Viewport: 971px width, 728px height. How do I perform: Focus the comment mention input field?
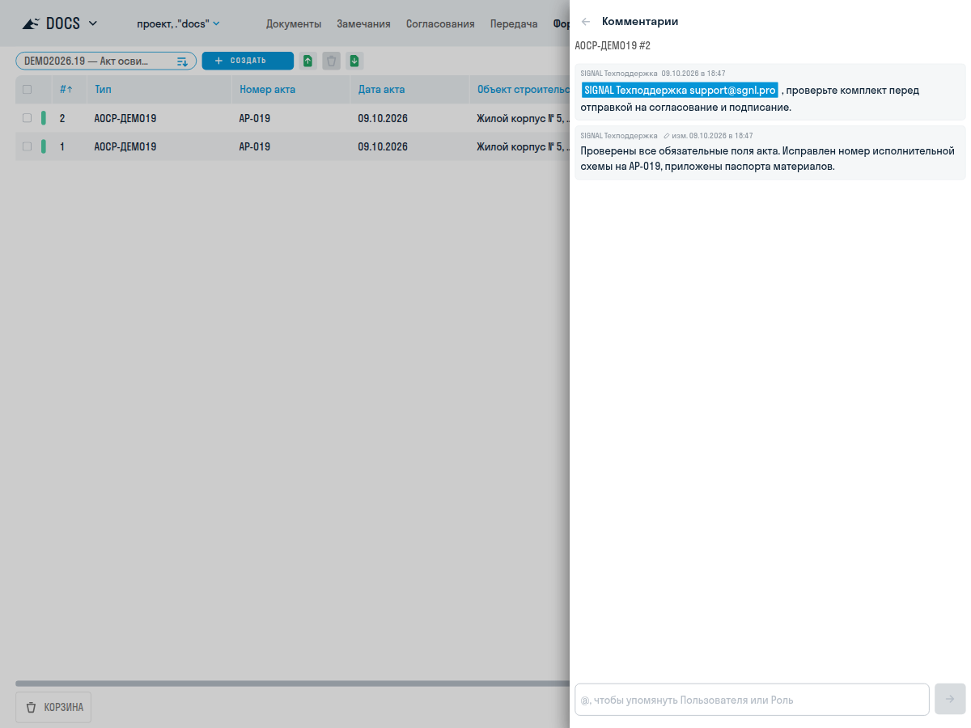(752, 700)
